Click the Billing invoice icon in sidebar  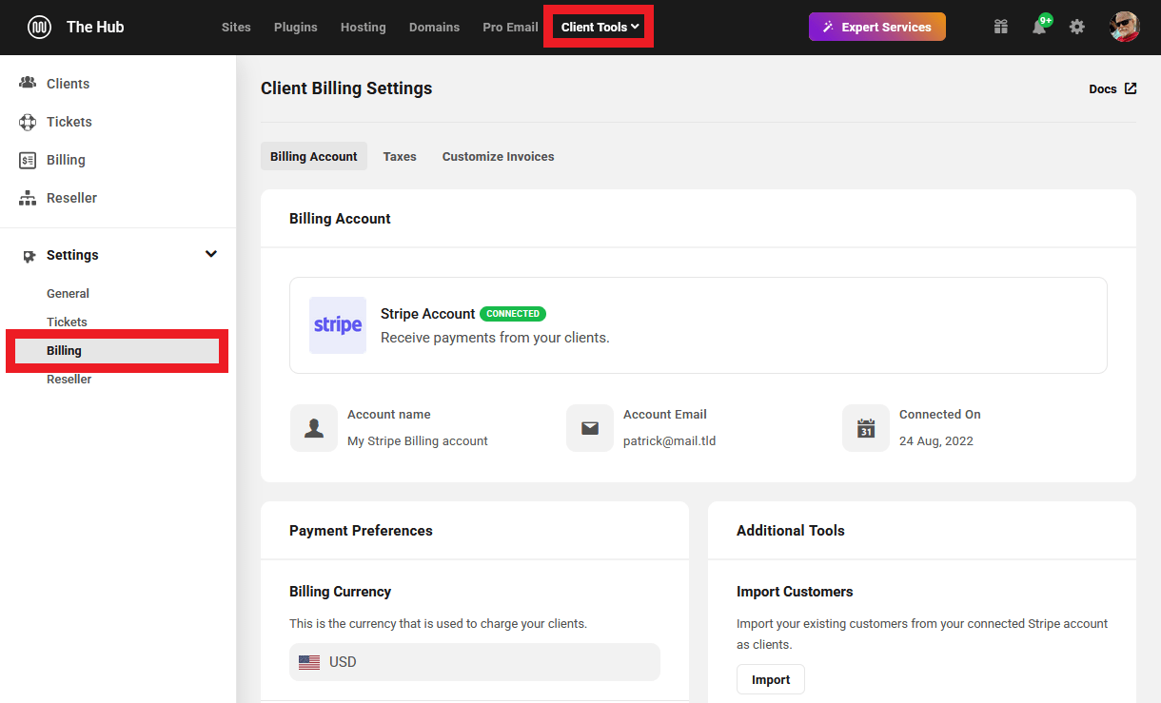(30, 159)
